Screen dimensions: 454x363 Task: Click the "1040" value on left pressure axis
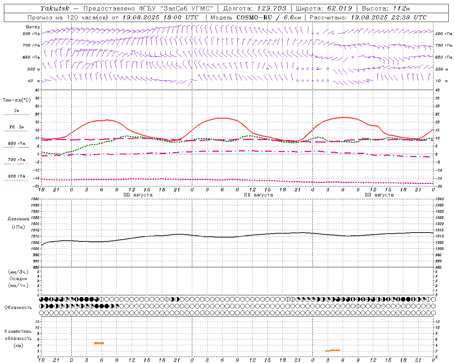36,199
